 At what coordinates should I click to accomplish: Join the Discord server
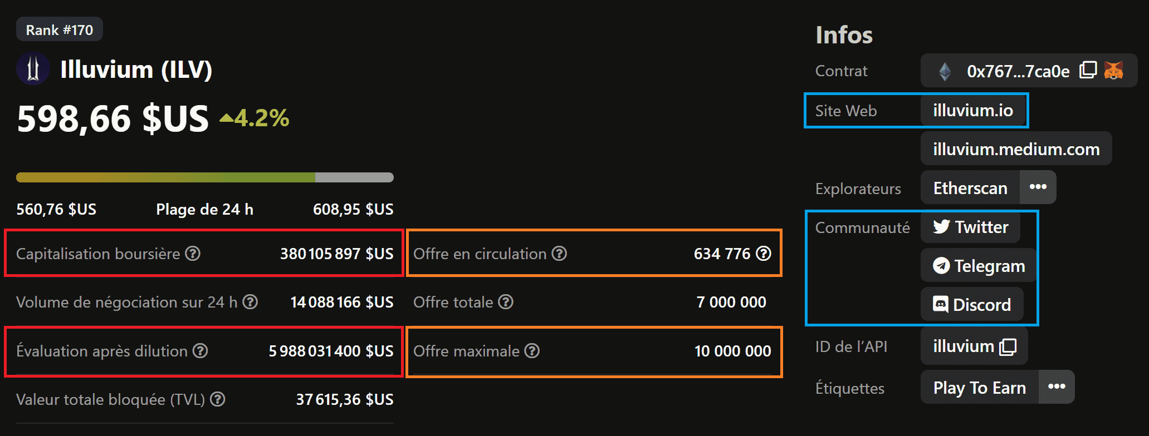tap(972, 304)
